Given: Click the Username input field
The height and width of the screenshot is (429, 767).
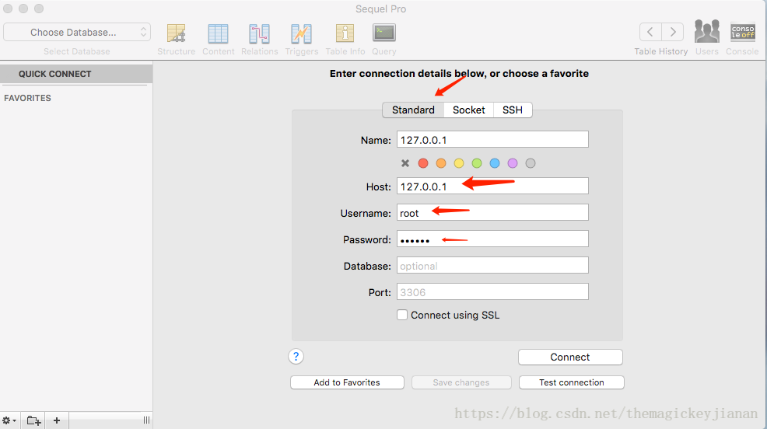Looking at the screenshot, I should pyautogui.click(x=492, y=212).
